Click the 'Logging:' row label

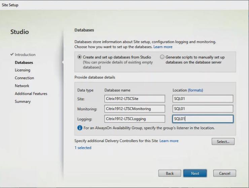coord(85,119)
